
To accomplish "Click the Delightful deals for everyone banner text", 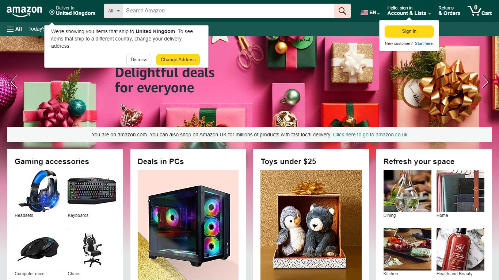I will tap(165, 80).
